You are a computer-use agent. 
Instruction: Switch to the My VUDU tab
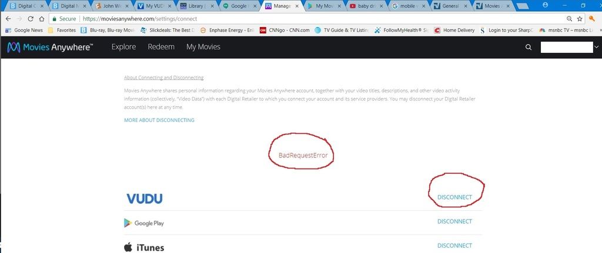153,6
